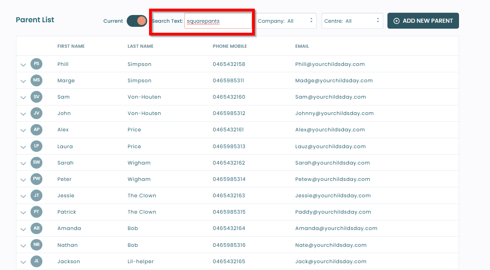
Task: Select email Johnny@yourchildsday.com
Action: (335, 114)
